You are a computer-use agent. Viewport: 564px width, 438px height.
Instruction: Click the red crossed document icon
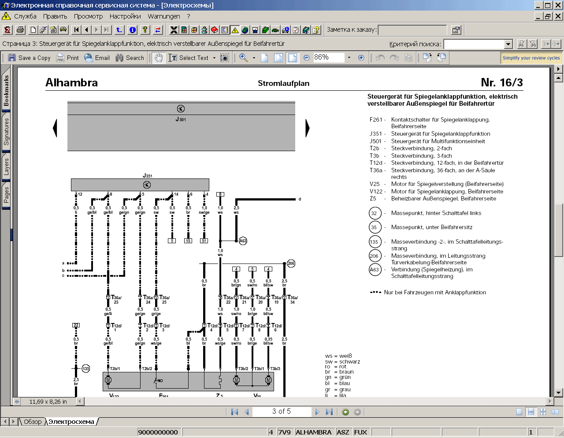click(7, 30)
